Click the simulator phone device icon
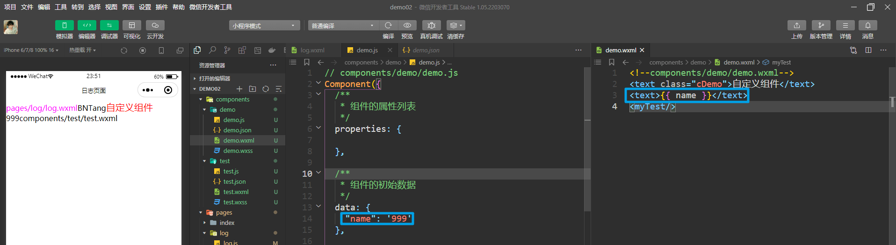This screenshot has height=245, width=896. click(161, 50)
